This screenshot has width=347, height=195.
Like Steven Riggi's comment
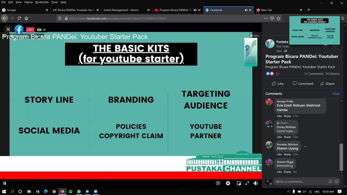point(279,172)
